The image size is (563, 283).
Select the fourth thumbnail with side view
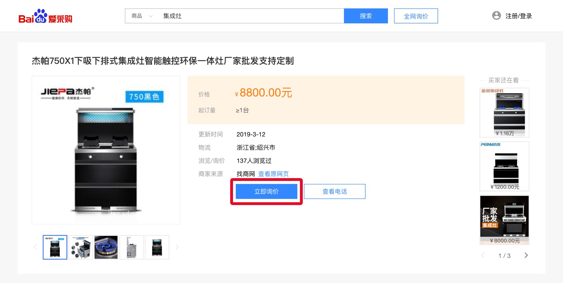click(x=131, y=247)
